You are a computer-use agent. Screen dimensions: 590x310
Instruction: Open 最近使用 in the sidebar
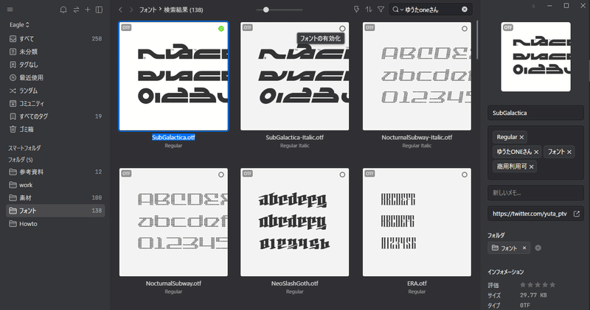click(55, 77)
